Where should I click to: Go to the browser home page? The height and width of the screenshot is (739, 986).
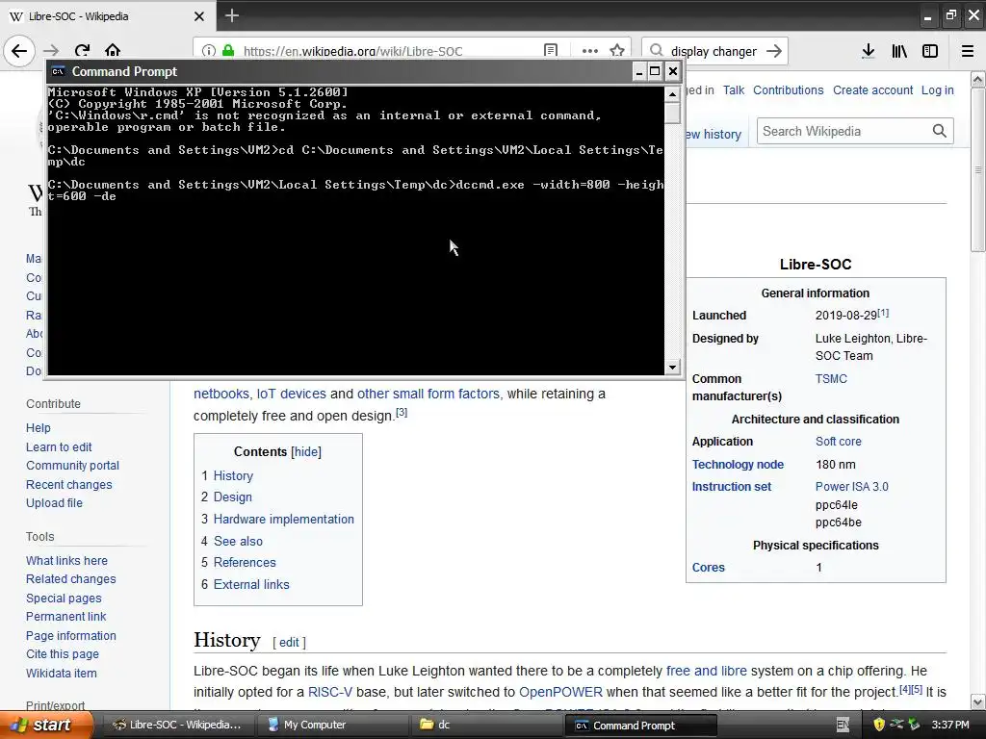(x=113, y=51)
